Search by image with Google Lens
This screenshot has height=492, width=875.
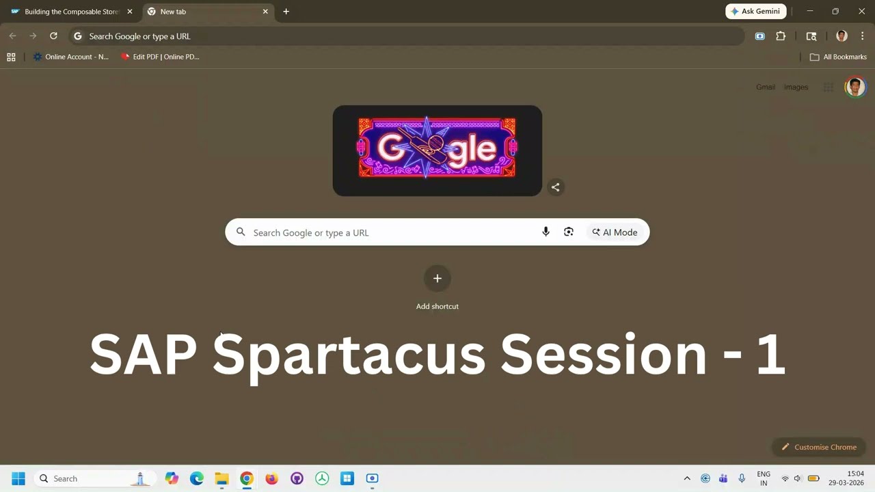coord(569,232)
